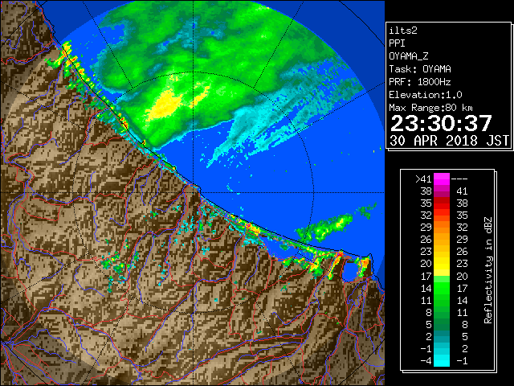Select the 'Elevation:1.0' text

click(x=426, y=95)
